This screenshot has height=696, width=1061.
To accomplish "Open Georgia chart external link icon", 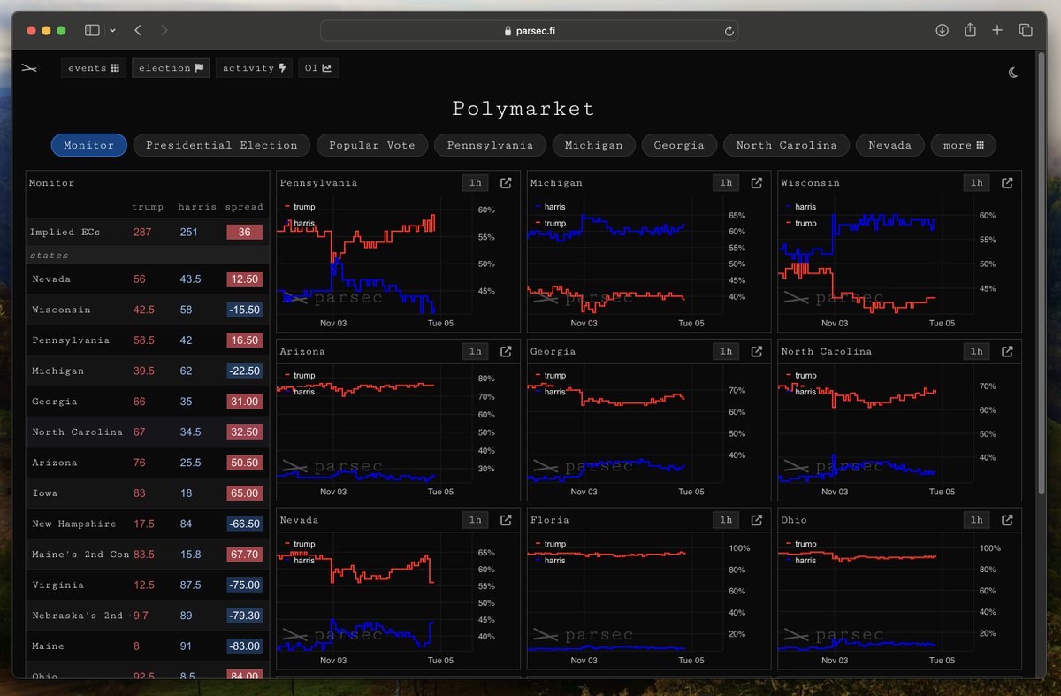I will tap(756, 351).
